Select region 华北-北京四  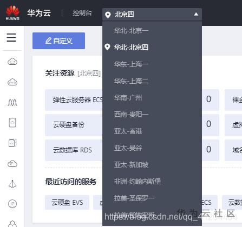[152, 48]
